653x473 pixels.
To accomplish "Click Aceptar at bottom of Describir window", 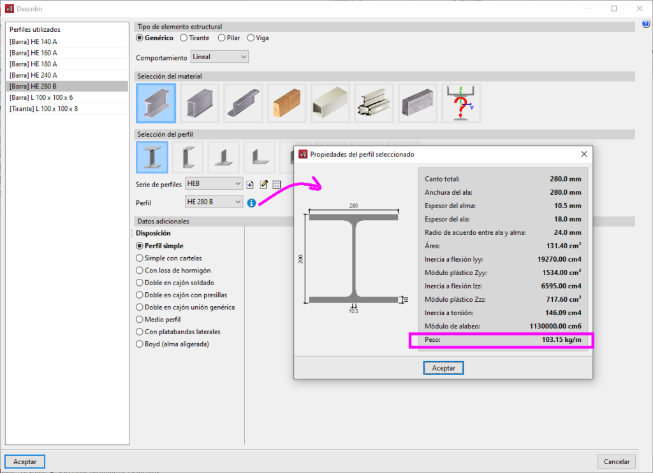I will pos(25,462).
